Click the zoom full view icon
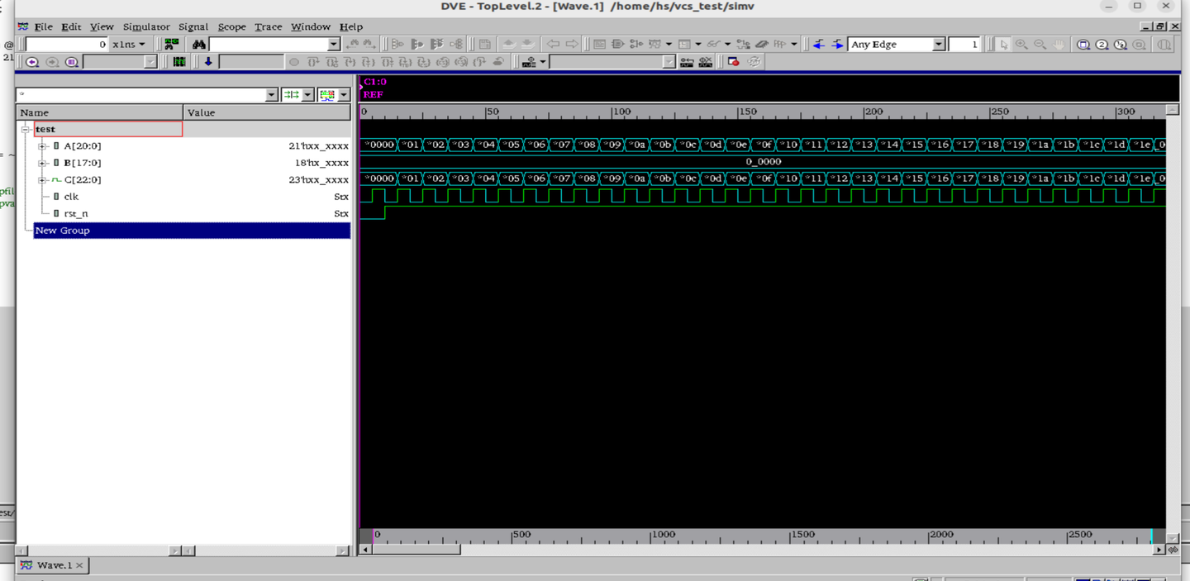Screen dimensions: 1190x581 [x=1083, y=45]
